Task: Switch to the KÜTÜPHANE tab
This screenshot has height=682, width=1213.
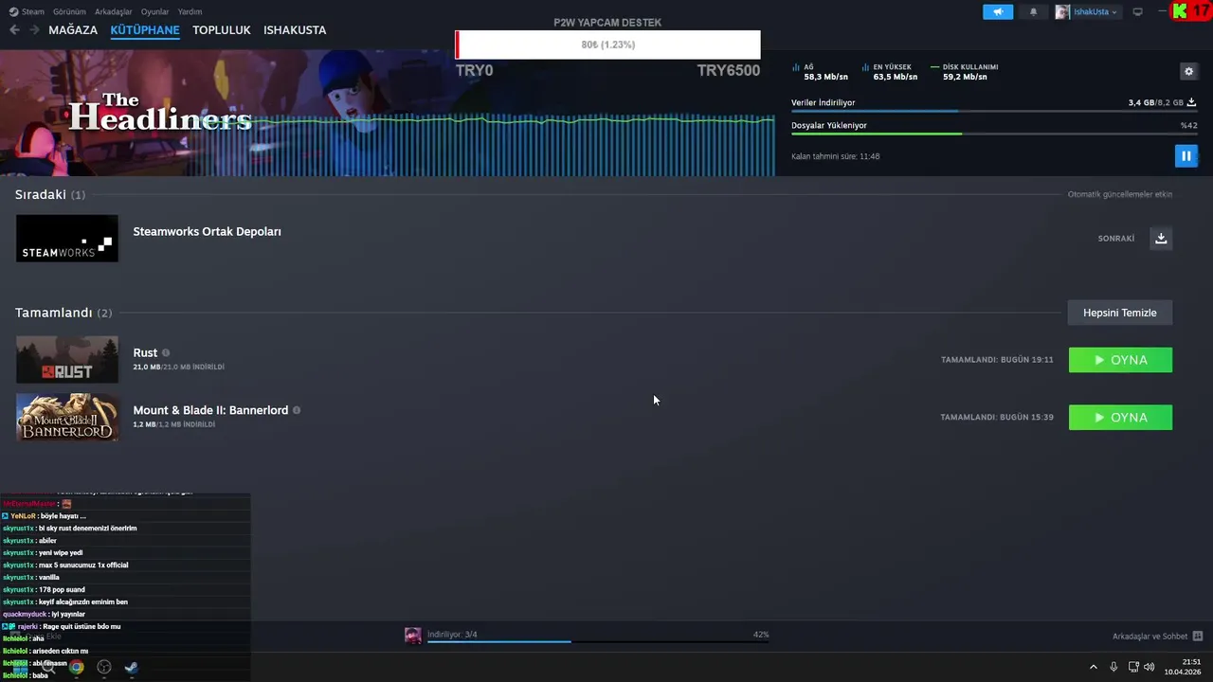Action: (x=145, y=30)
